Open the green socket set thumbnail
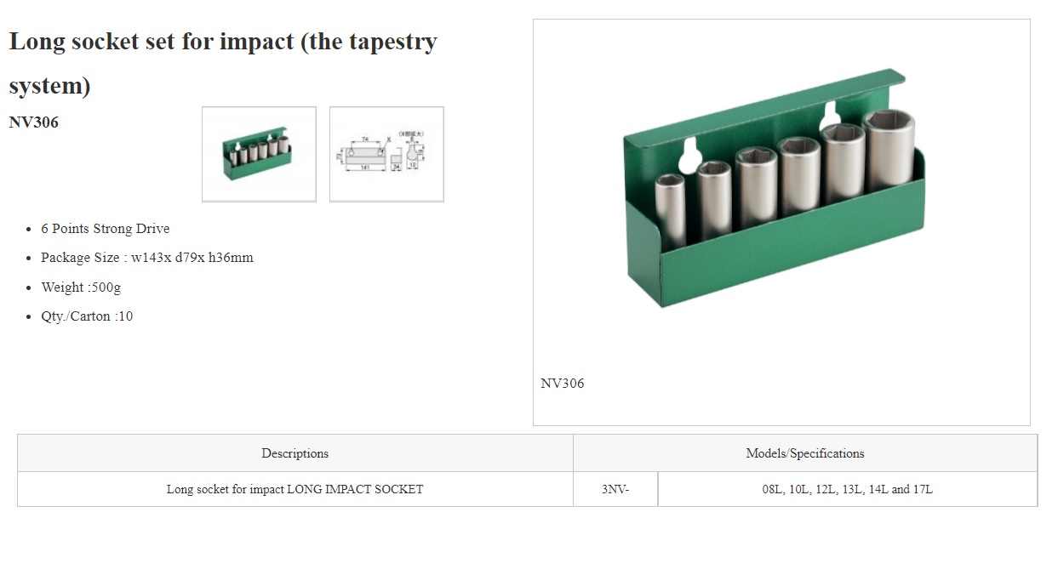Viewport: 1058px width, 569px height. coord(259,154)
